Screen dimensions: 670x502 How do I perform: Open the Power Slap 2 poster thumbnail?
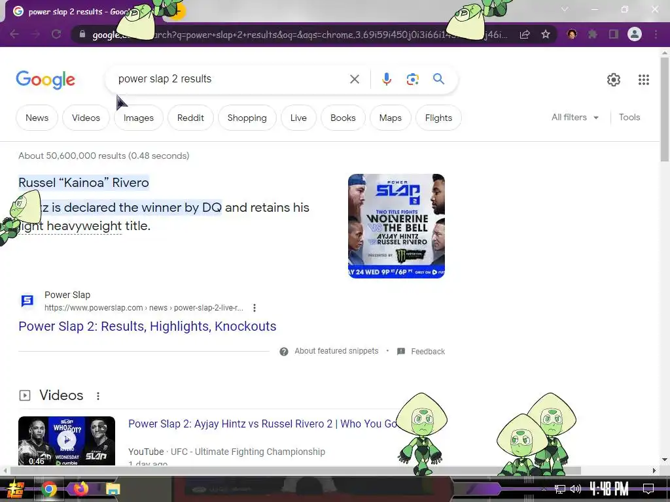[396, 226]
